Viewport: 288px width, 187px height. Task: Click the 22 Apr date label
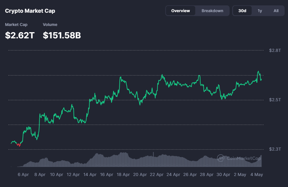[x=157, y=175]
